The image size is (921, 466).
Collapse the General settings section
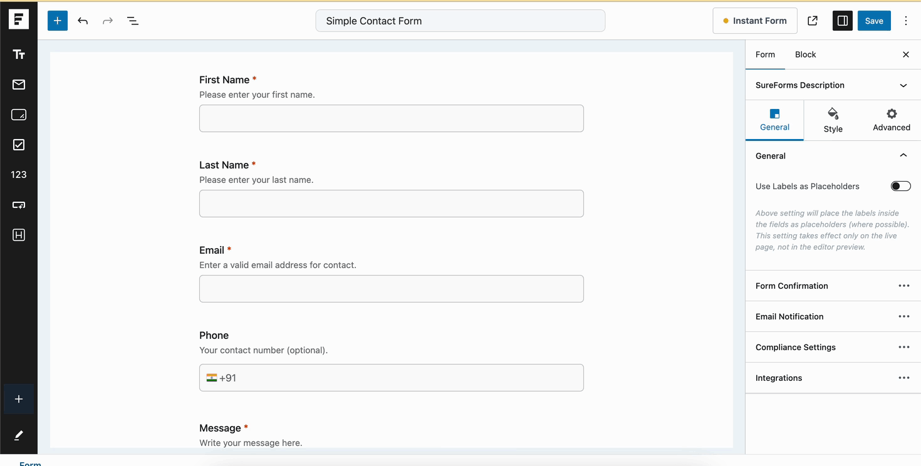click(903, 155)
